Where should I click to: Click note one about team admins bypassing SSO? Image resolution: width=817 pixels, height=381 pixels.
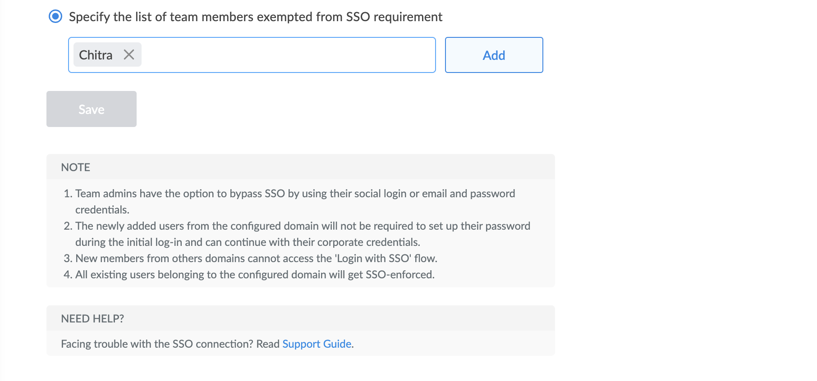point(295,201)
